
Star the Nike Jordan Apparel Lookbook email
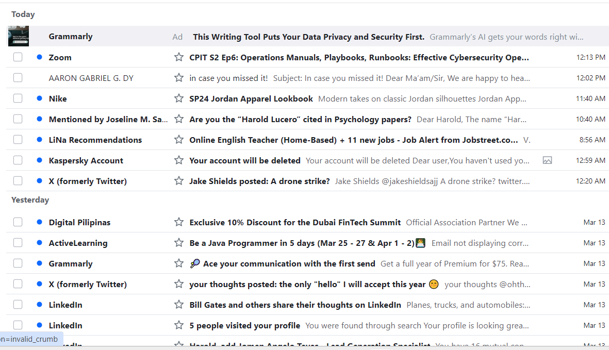[179, 98]
